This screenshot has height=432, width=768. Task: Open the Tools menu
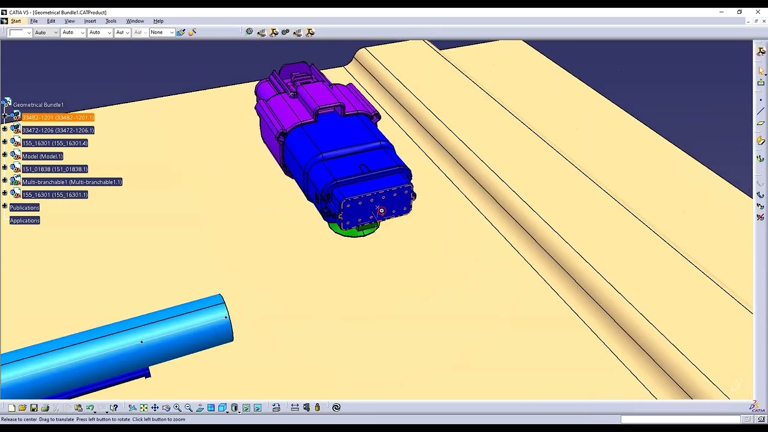111,21
